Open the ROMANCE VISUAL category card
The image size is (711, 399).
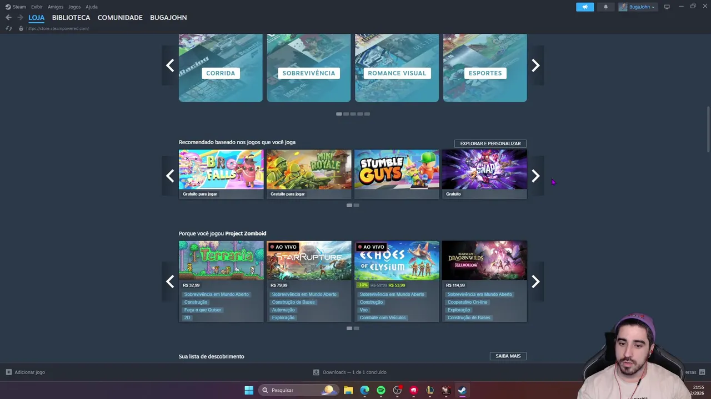[x=397, y=68]
